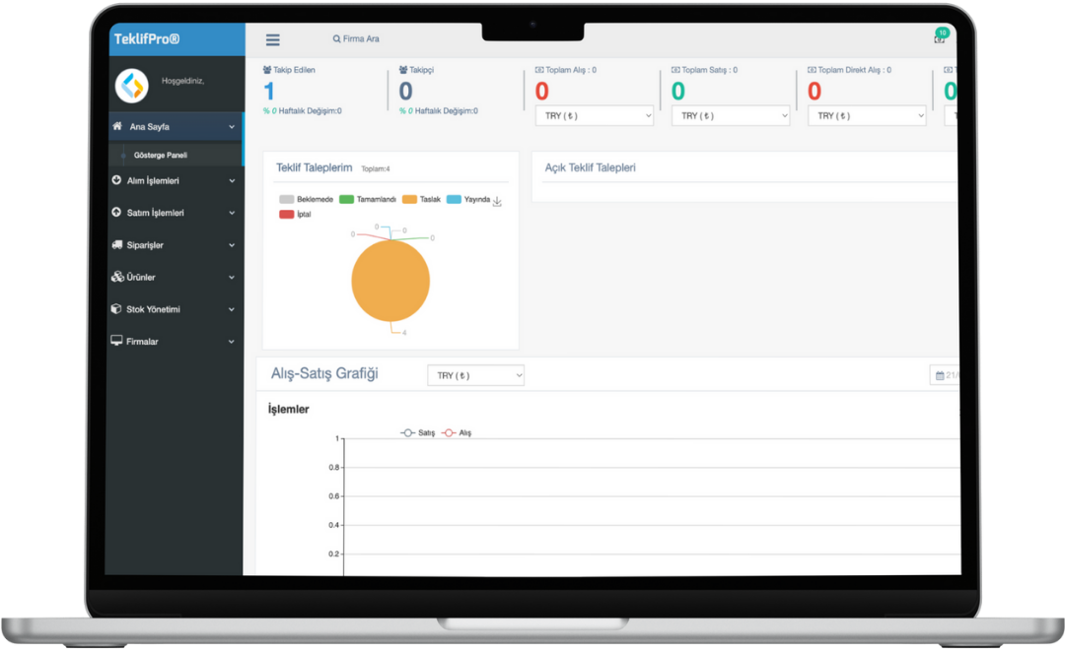Click the Takipçi users icon

pos(403,70)
